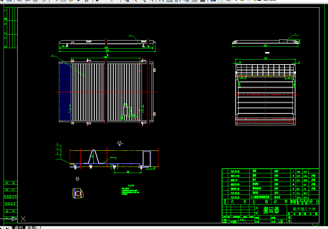
Task: Switch to the 模型 model tab
Action: click(x=18, y=228)
